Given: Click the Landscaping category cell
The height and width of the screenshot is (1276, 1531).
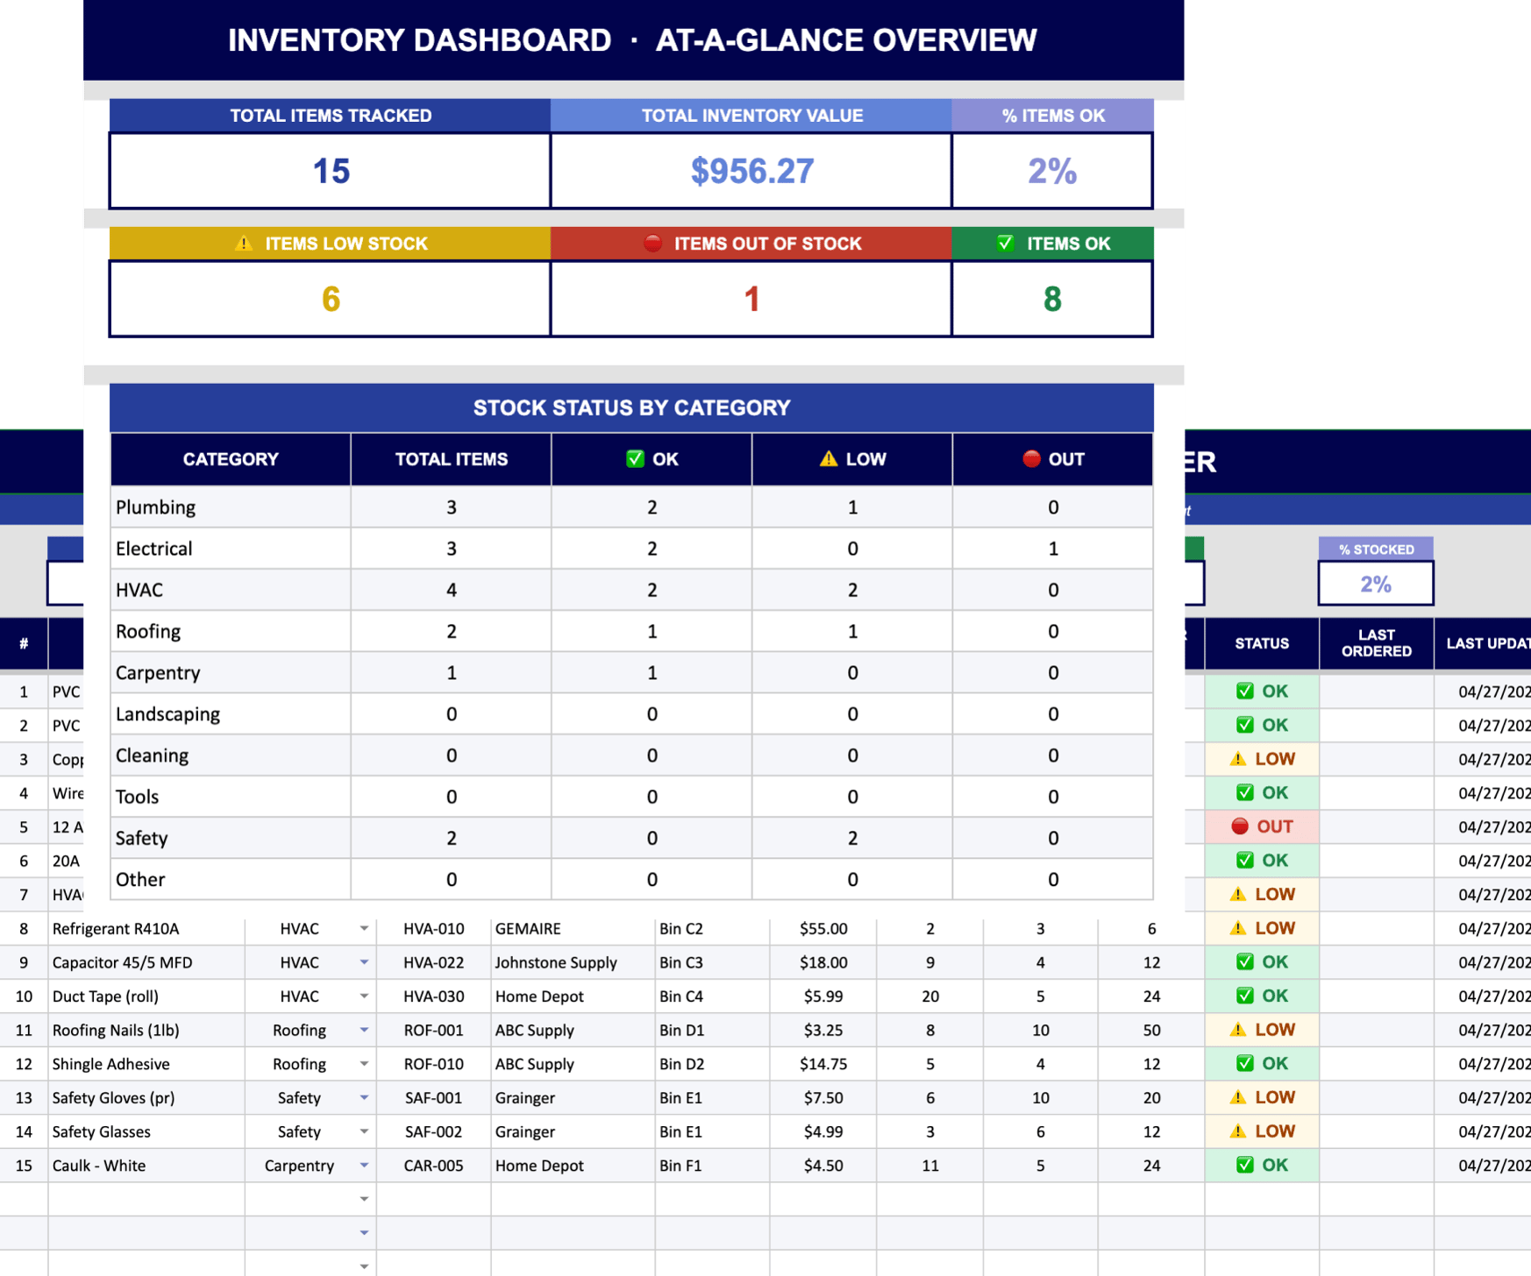Looking at the screenshot, I should pos(231,713).
